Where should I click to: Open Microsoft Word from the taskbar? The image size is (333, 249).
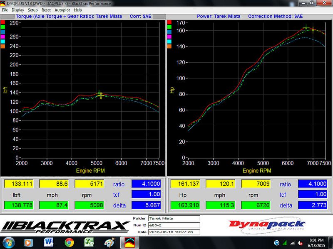[49, 242]
